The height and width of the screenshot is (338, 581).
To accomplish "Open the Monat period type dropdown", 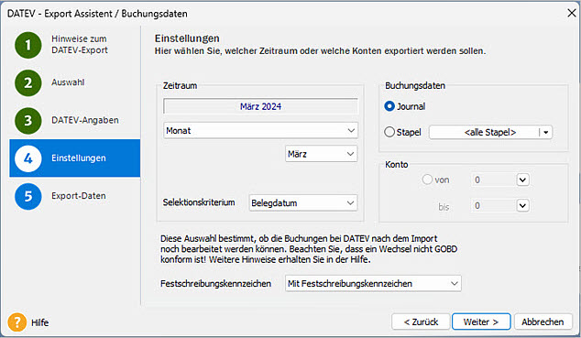I will click(x=260, y=130).
